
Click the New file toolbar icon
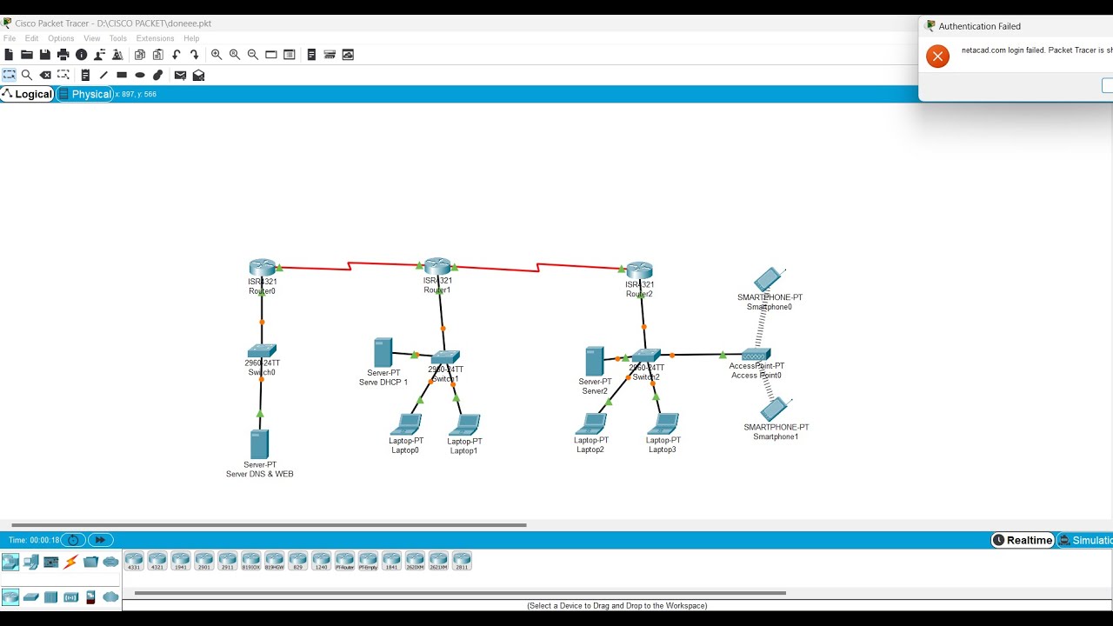click(x=9, y=55)
